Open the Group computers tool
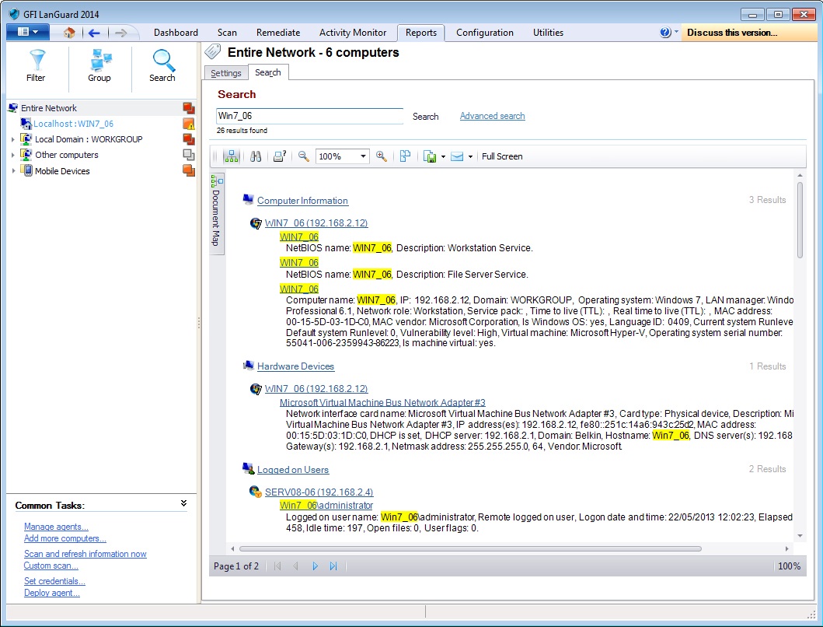Viewport: 823px width, 627px height. coord(99,65)
